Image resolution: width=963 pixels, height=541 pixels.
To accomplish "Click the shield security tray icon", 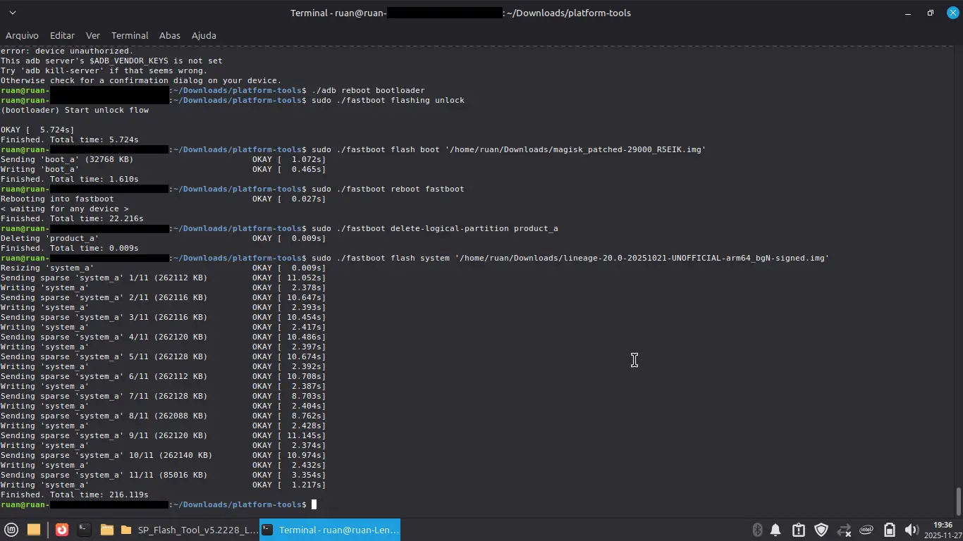I will [x=821, y=530].
